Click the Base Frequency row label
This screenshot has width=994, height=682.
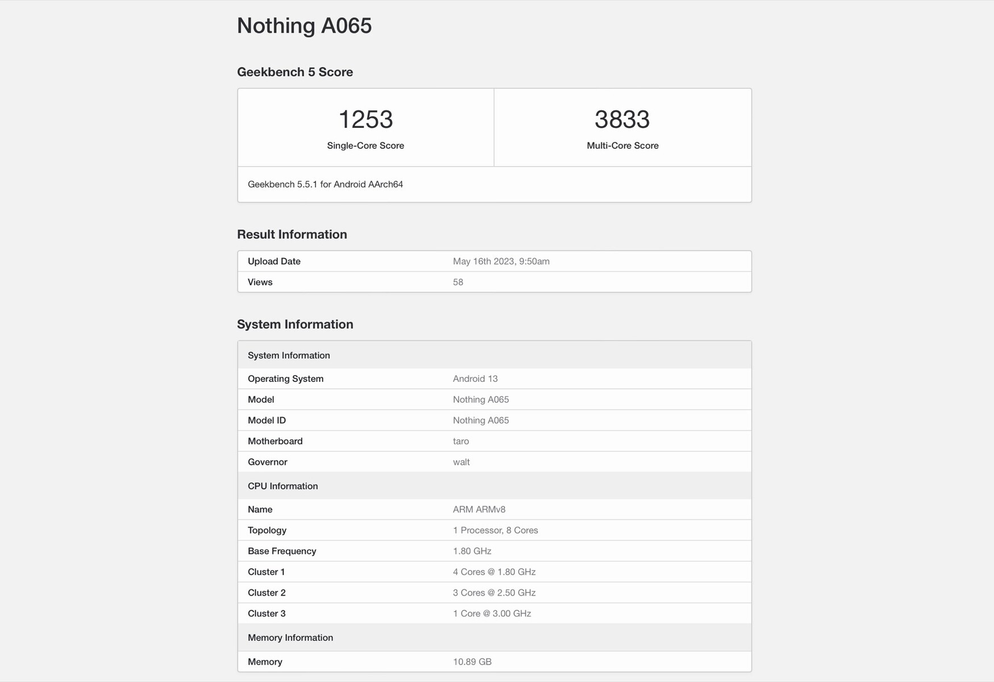[282, 551]
